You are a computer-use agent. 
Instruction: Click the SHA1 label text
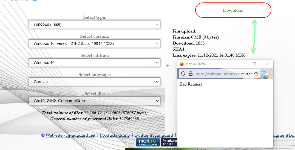point(179,49)
